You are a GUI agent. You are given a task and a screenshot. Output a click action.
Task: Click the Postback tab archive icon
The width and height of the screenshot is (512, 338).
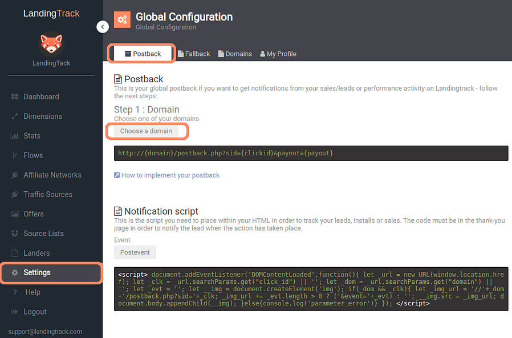[128, 54]
